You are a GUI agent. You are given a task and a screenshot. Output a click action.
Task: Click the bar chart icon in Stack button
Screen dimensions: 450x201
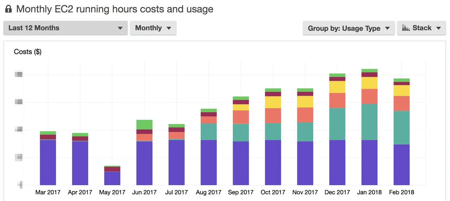(x=406, y=28)
